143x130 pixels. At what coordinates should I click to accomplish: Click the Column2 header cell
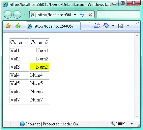tap(39, 42)
